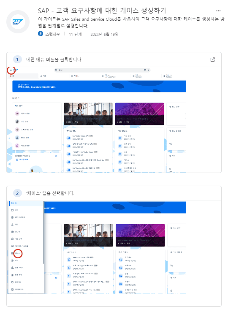The width and height of the screenshot is (228, 311).
Task: Click the large SAP logo avatar
Action: 18,22
